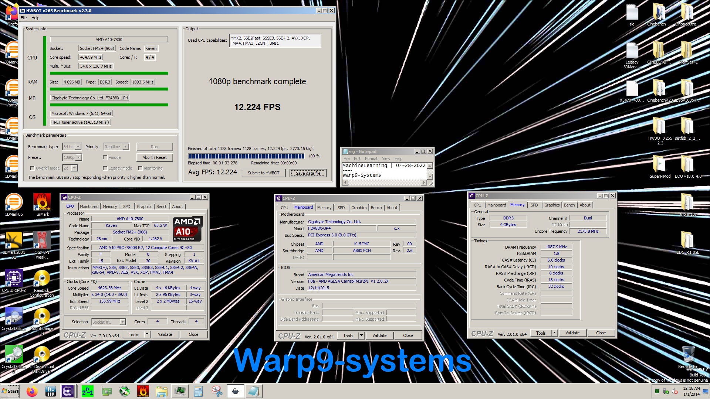Click the Save data file button
Image resolution: width=710 pixels, height=399 pixels.
[308, 173]
